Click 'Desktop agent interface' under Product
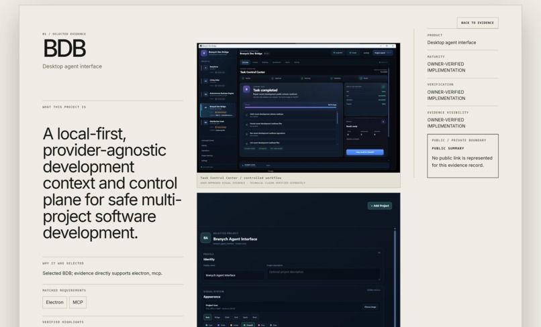 [451, 42]
